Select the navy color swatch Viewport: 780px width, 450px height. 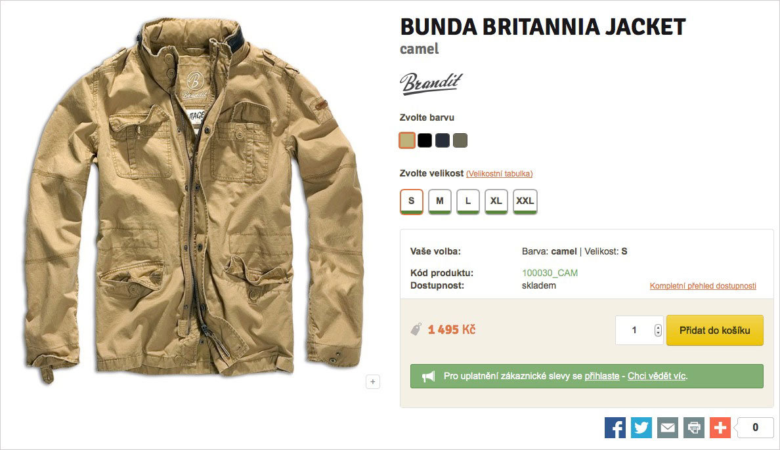[443, 140]
